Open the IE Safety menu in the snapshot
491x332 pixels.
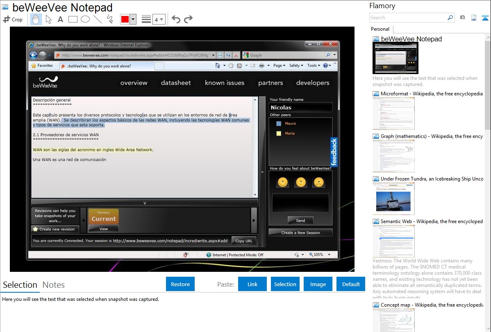click(x=296, y=65)
